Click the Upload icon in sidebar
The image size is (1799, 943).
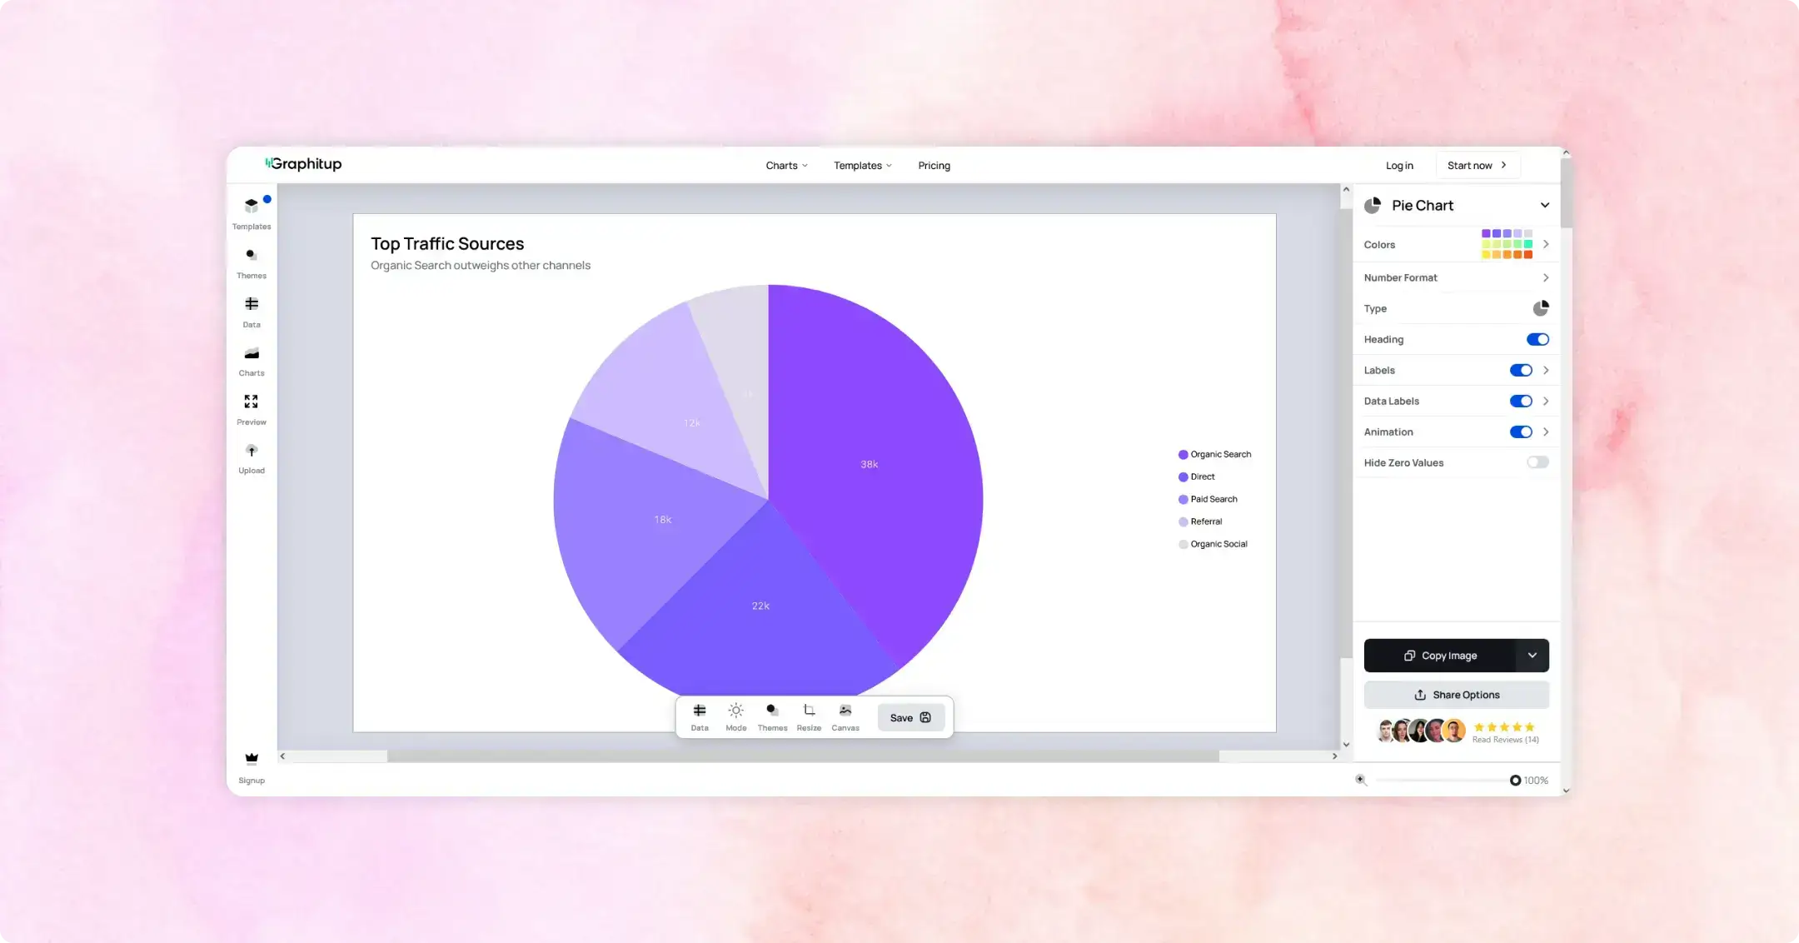[x=252, y=451]
